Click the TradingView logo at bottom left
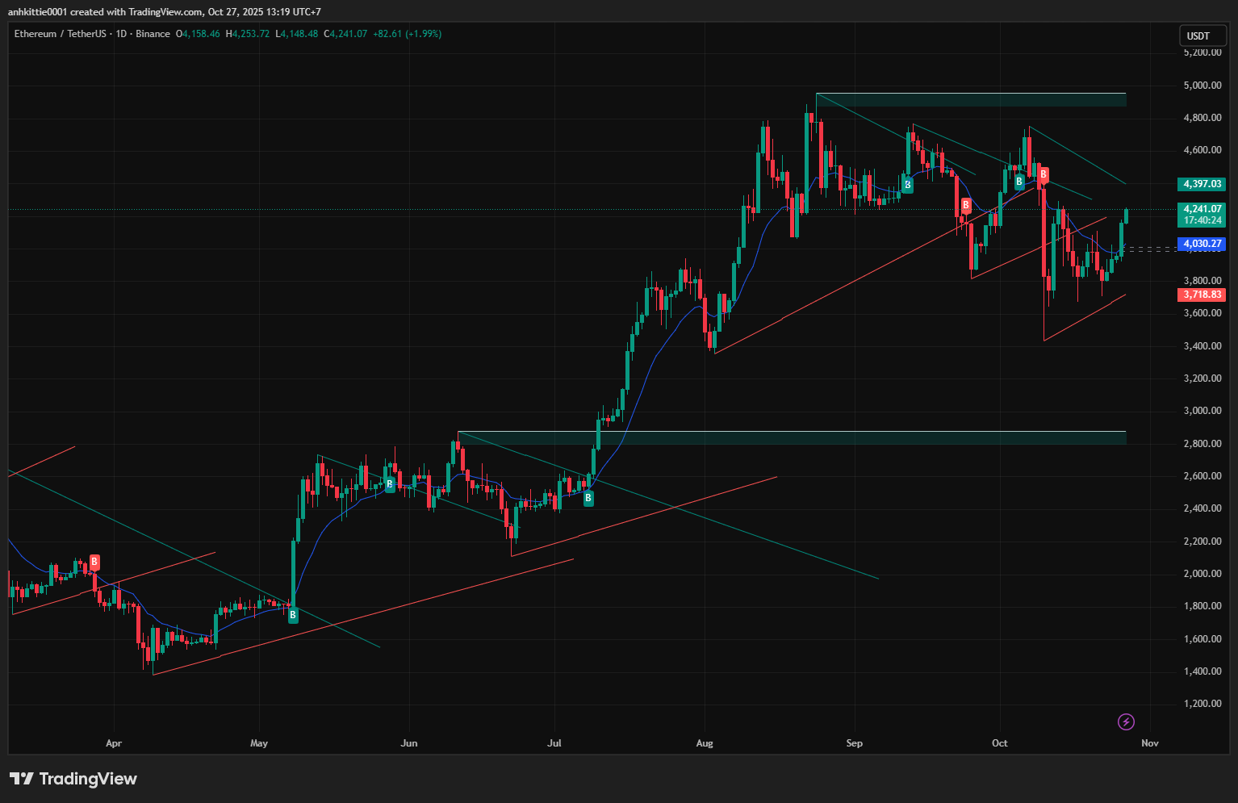Screen dimensions: 1238x803 coord(73,779)
